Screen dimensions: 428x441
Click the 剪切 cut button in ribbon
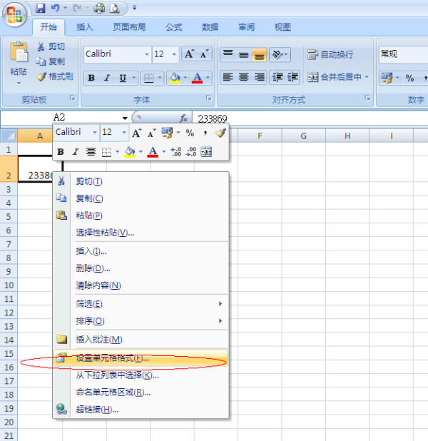(x=51, y=46)
